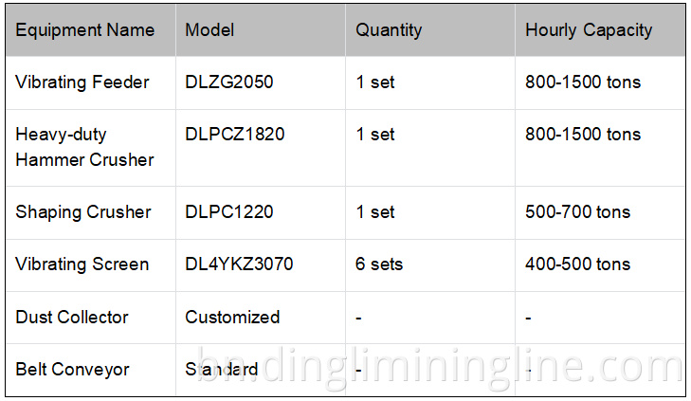Screen dimensions: 691x401
Task: Select model number DLPC1220
Action: click(x=229, y=212)
